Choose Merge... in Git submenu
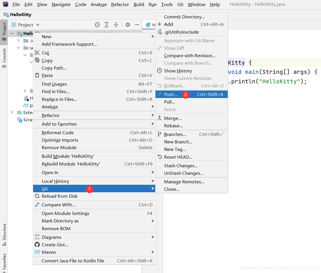321x273 pixels. point(192,118)
